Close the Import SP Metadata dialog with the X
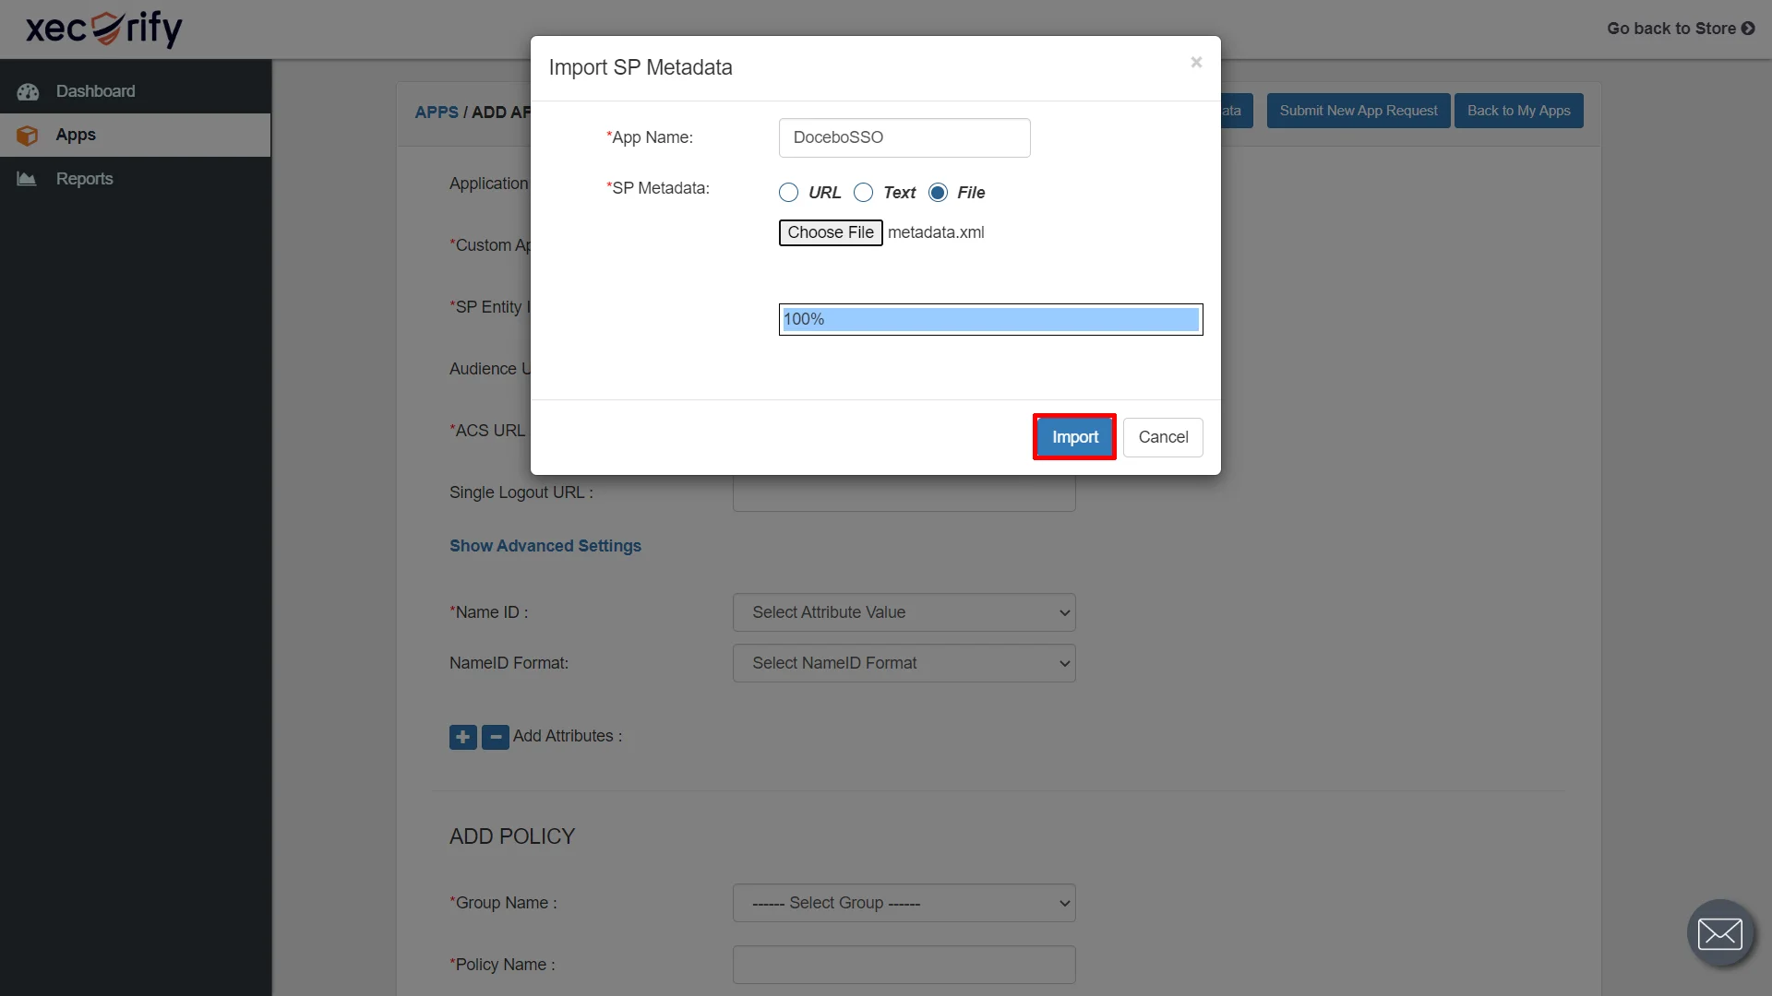This screenshot has height=996, width=1772. tap(1195, 62)
